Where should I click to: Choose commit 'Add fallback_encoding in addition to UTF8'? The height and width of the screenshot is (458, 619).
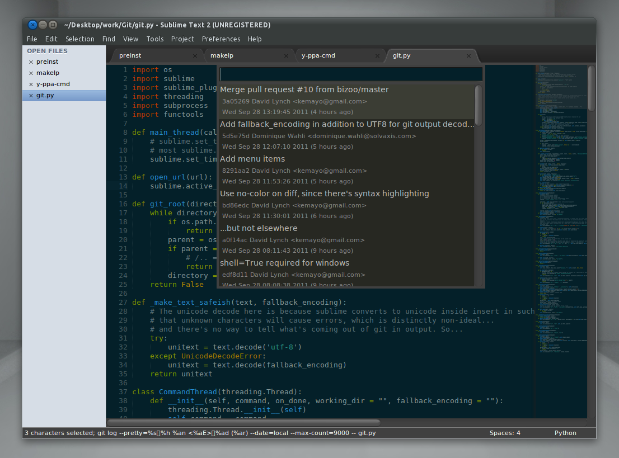tap(346, 136)
